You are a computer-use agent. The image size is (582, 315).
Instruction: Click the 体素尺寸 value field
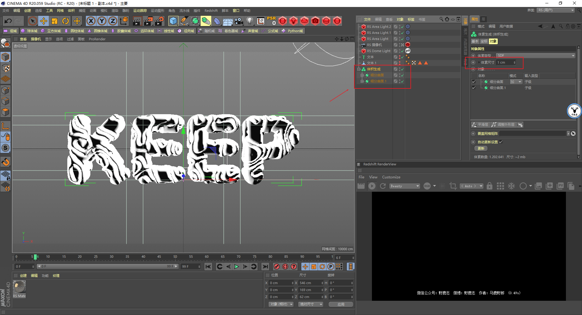[506, 62]
